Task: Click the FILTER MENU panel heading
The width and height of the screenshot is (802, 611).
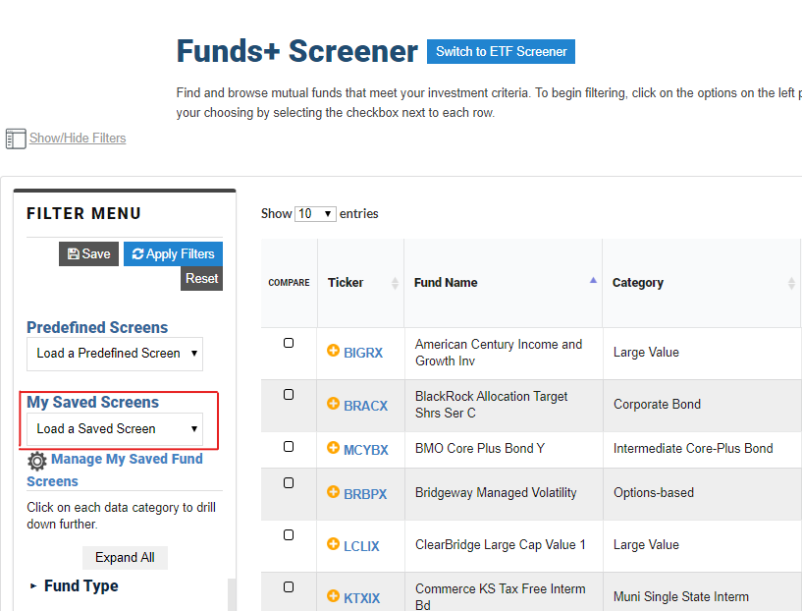Action: (83, 213)
